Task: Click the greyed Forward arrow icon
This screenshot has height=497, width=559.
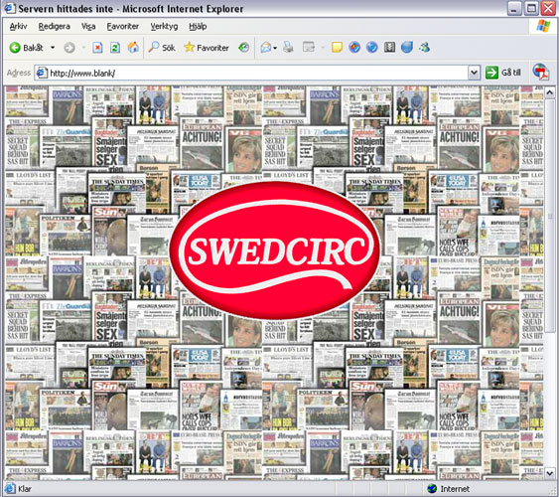Action: point(70,48)
